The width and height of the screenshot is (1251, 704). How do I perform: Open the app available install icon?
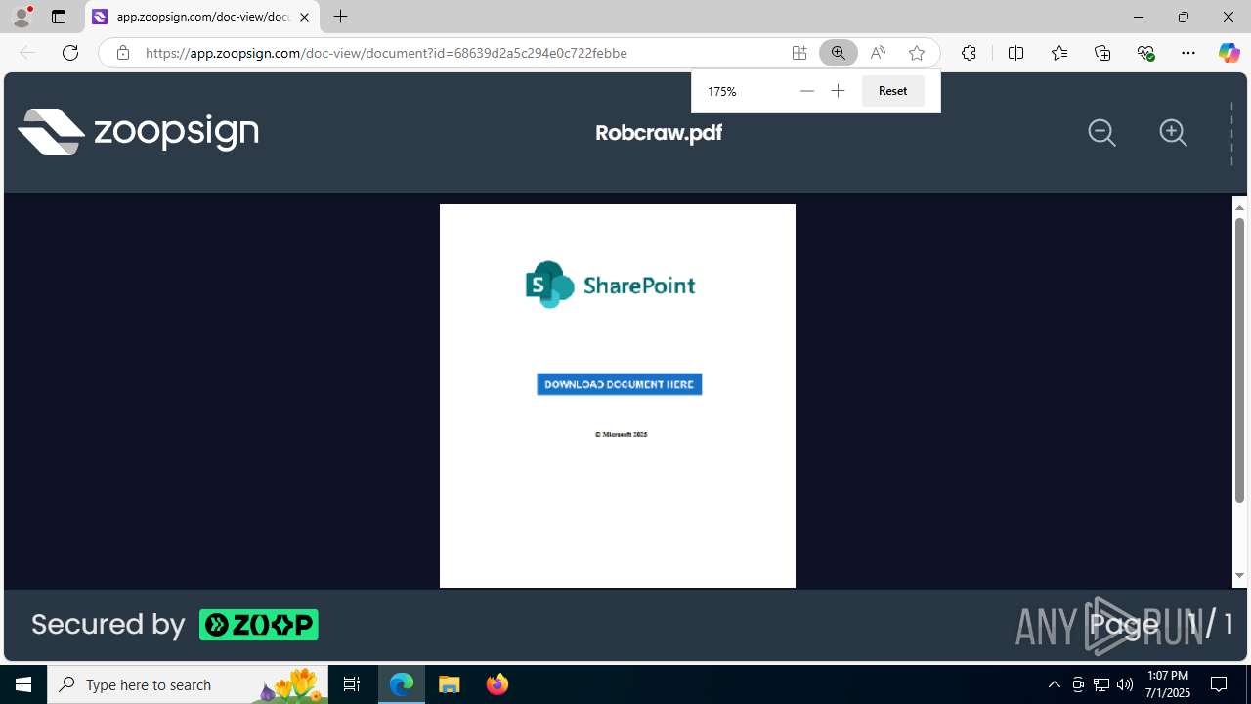click(799, 53)
